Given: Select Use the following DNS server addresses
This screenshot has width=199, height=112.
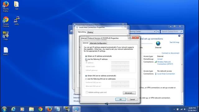Looking at the screenshot, I should tap(100, 79).
